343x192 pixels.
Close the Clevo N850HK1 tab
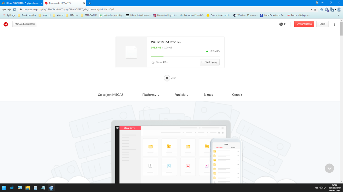[x=41, y=3]
